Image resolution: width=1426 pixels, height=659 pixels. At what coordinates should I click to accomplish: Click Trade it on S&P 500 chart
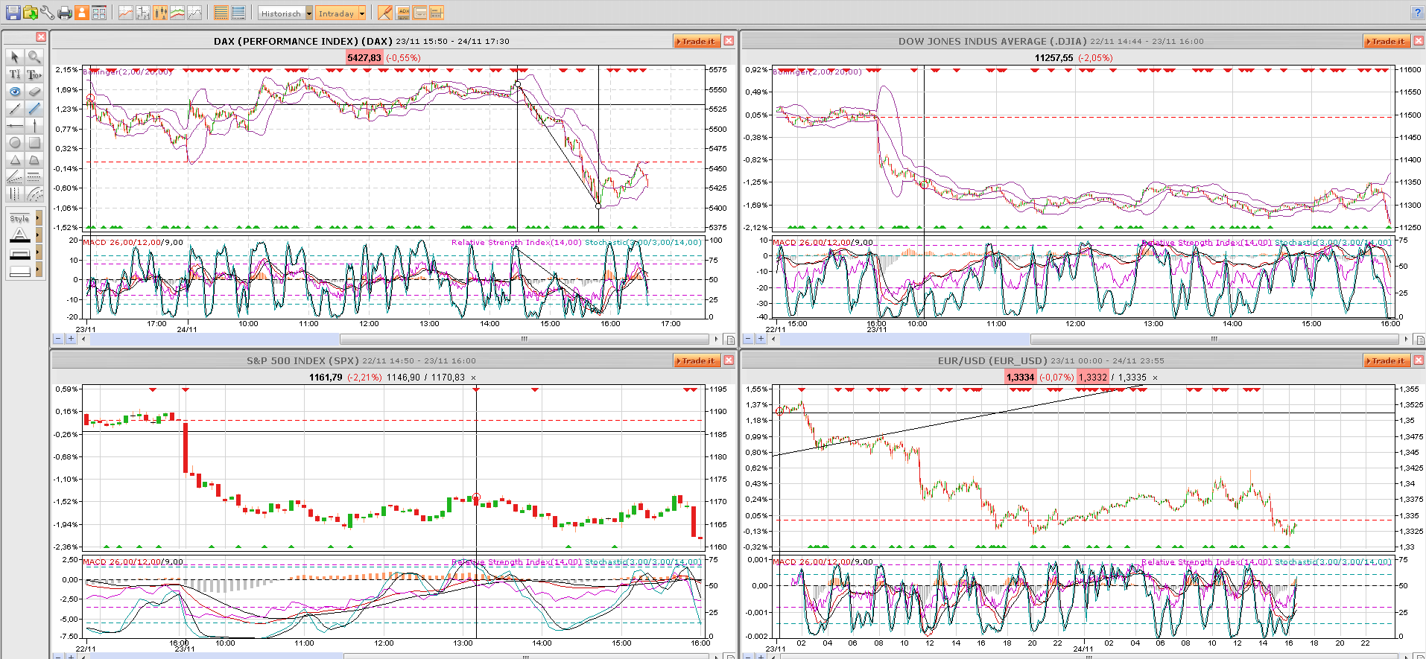(x=697, y=360)
